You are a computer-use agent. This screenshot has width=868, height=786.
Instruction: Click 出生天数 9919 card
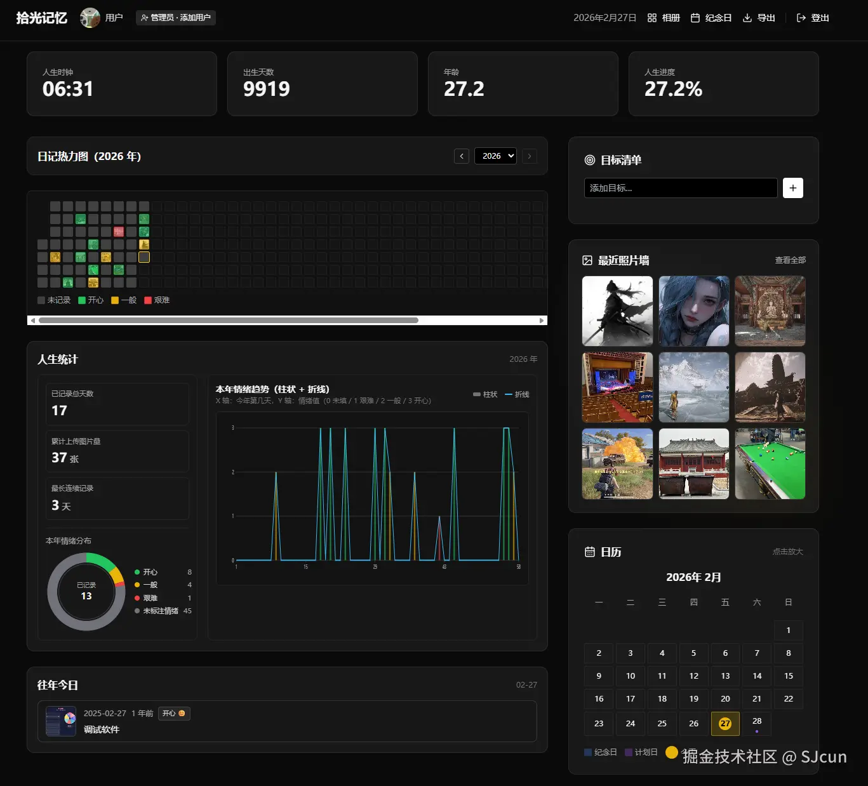point(323,84)
